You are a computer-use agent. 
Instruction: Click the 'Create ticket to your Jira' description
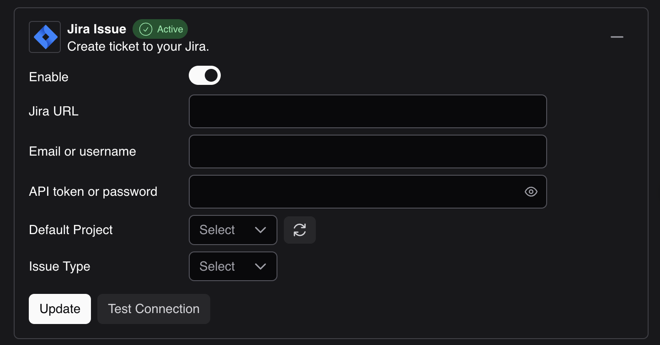tap(138, 47)
